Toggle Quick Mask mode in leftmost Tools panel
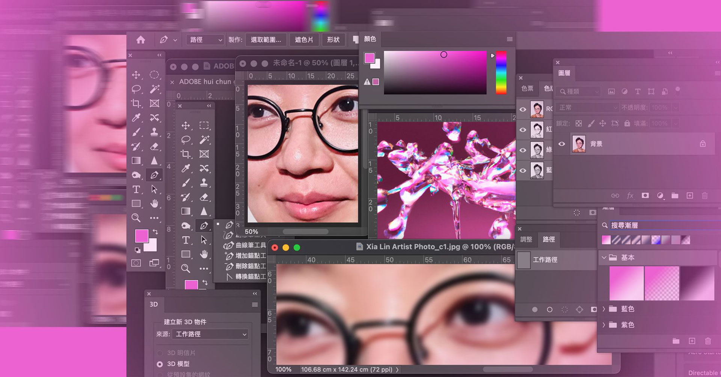Viewport: 721px width, 377px height. coord(136,263)
